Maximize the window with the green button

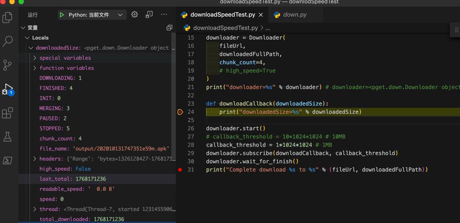click(x=22, y=1)
